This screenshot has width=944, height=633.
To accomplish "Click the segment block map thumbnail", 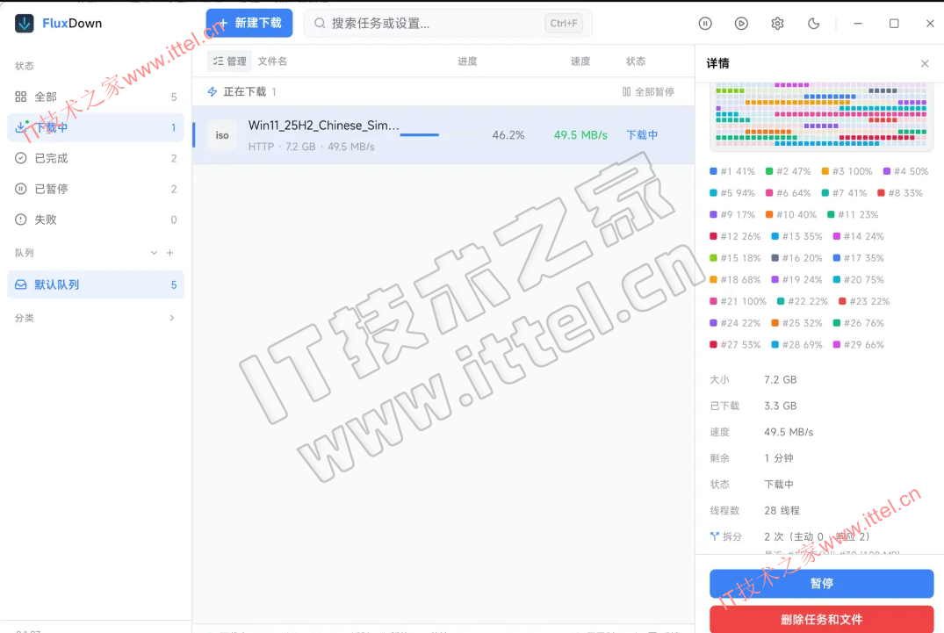I will [821, 116].
